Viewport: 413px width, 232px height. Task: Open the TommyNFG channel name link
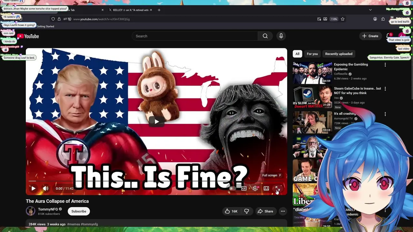tap(48, 209)
